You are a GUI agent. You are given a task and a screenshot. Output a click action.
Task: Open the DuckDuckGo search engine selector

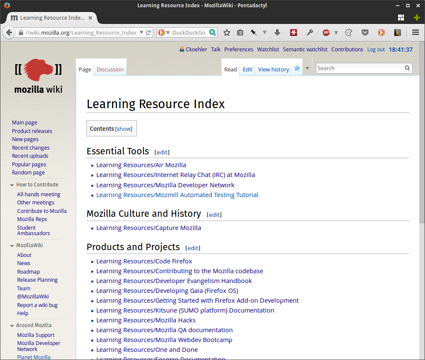163,33
